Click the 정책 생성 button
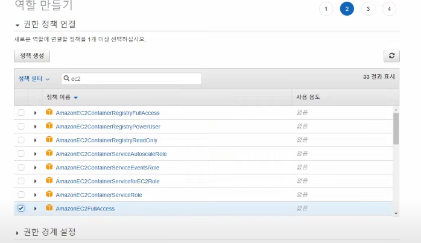Screen dimensions: 421x243 [32, 56]
